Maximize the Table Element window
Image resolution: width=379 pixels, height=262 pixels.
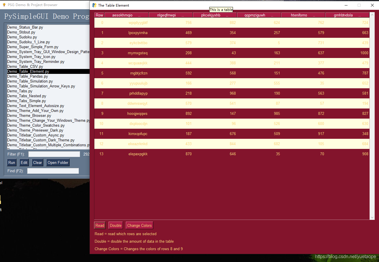pyautogui.click(x=359, y=5)
